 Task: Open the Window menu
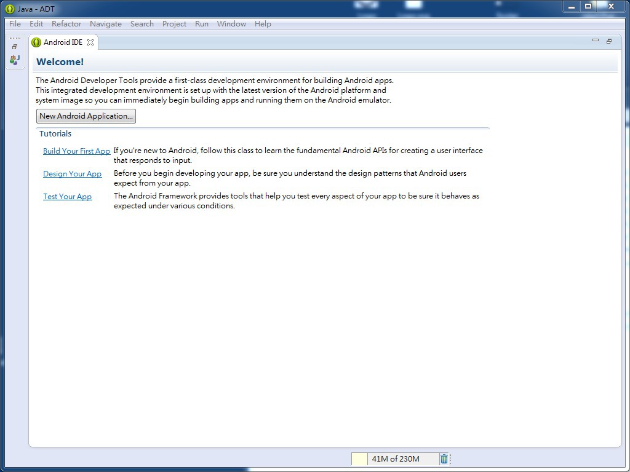(231, 24)
